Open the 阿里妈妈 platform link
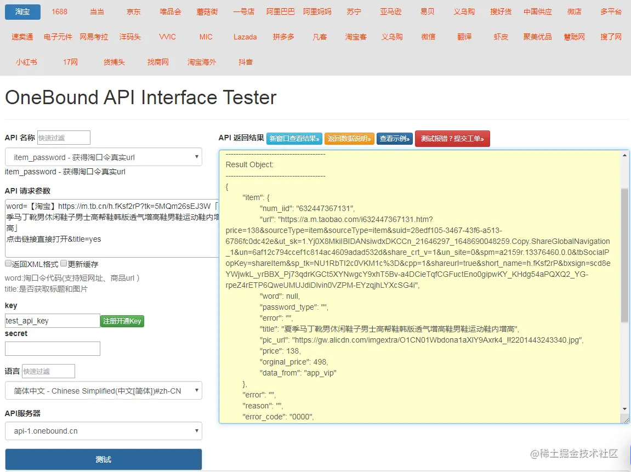 (x=317, y=12)
